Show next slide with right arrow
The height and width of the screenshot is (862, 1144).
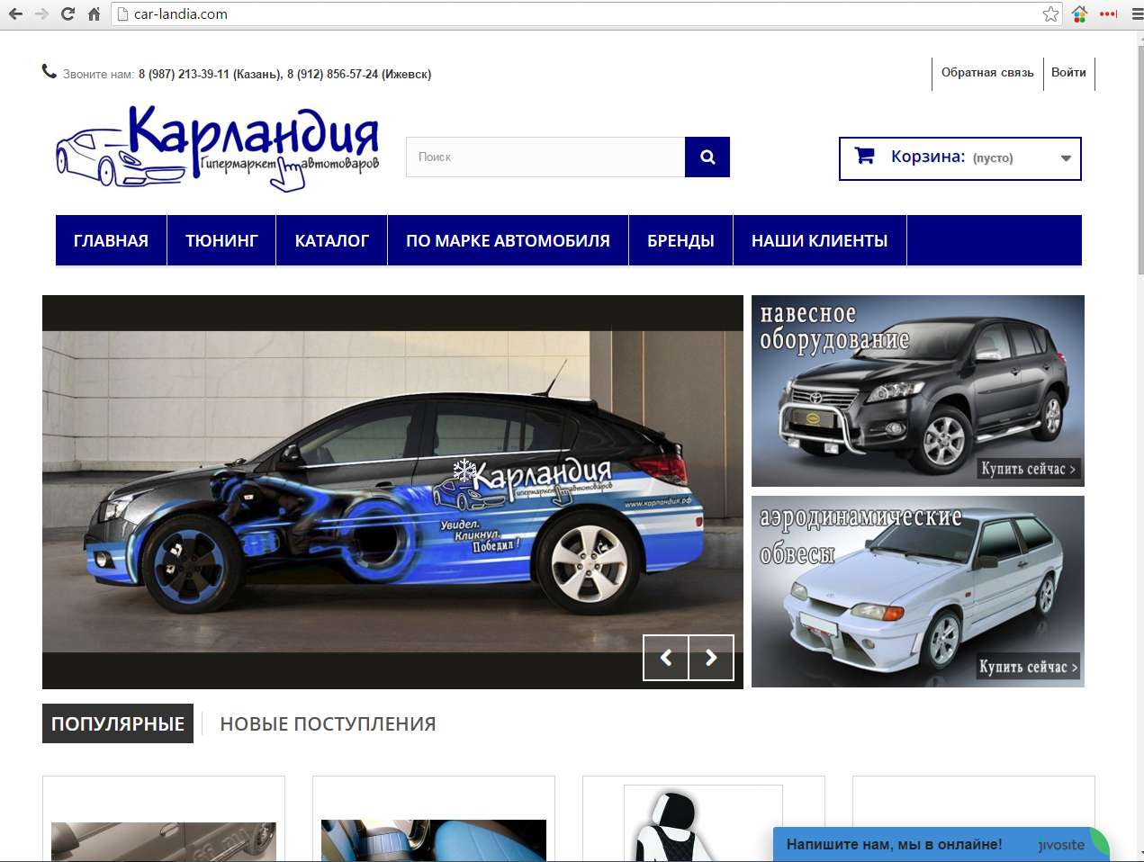[x=711, y=658]
